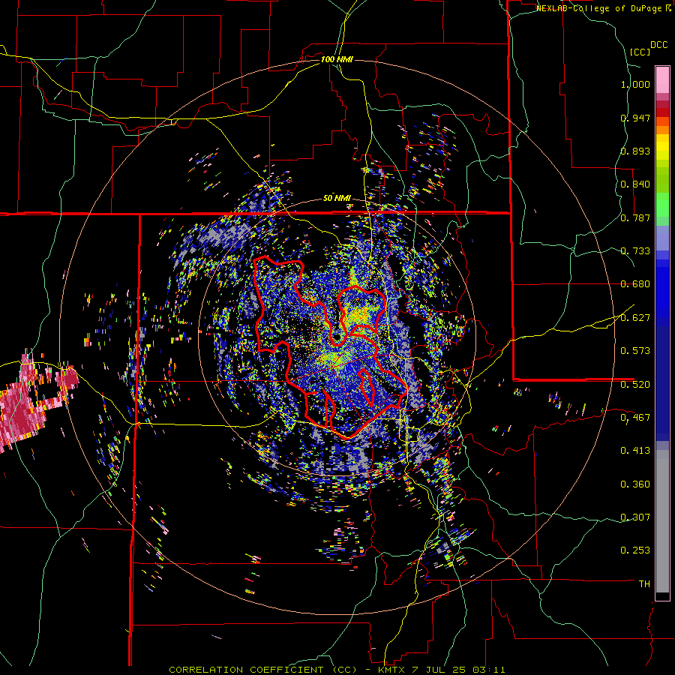Click the 0.733 colorbar value
Screen dimensions: 675x675
pyautogui.click(x=635, y=251)
